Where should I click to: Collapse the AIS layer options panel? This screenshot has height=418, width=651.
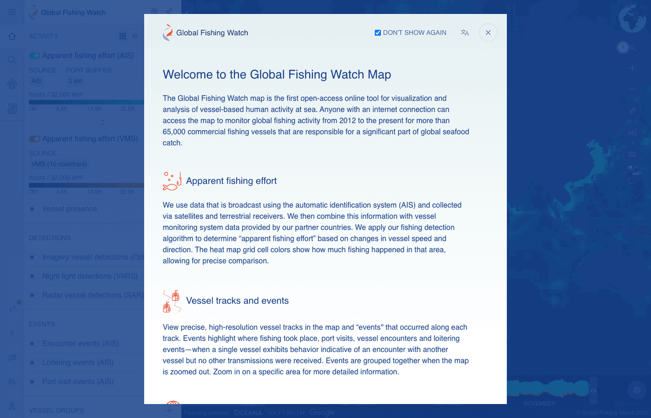[103, 123]
